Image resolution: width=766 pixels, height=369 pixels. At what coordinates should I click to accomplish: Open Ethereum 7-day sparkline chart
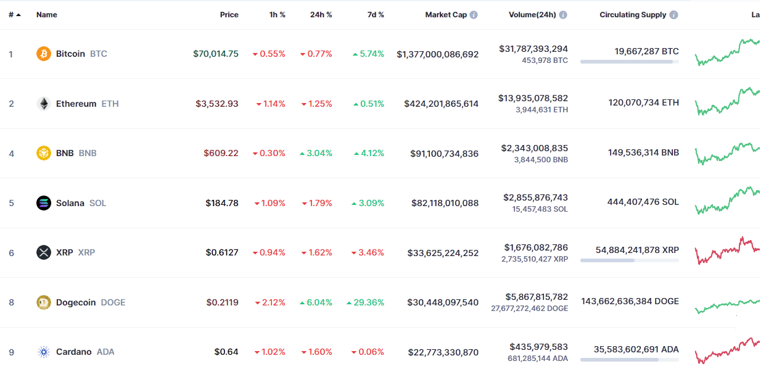[x=727, y=101]
